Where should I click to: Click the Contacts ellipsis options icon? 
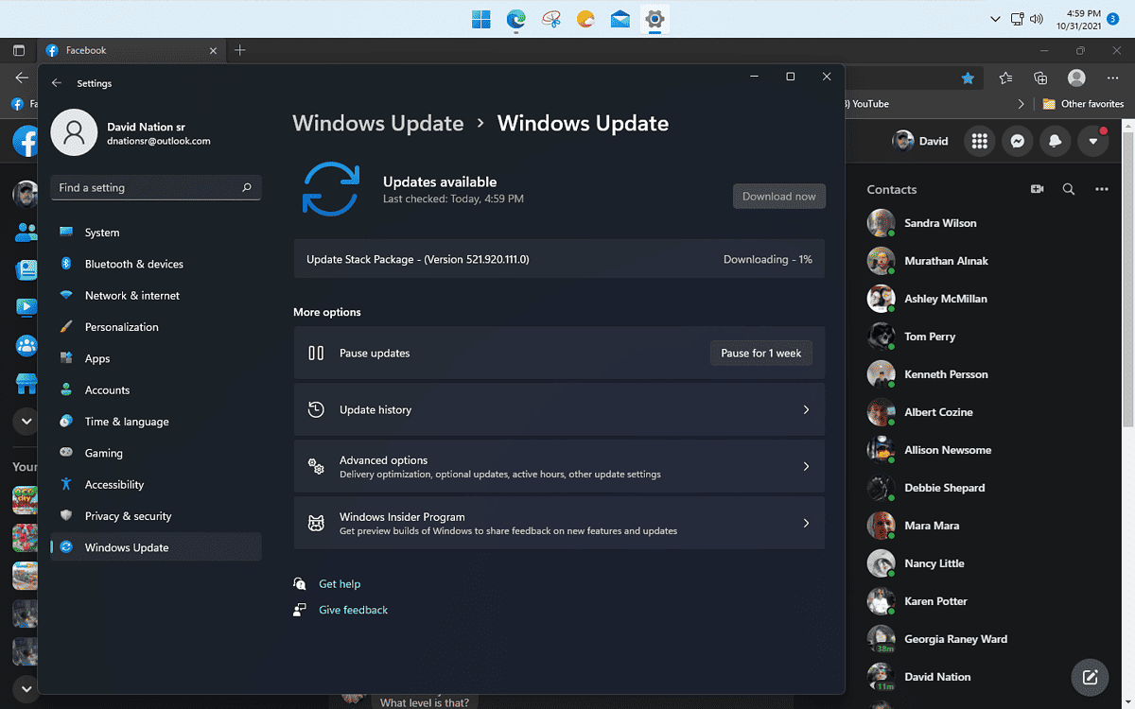[x=1101, y=188]
